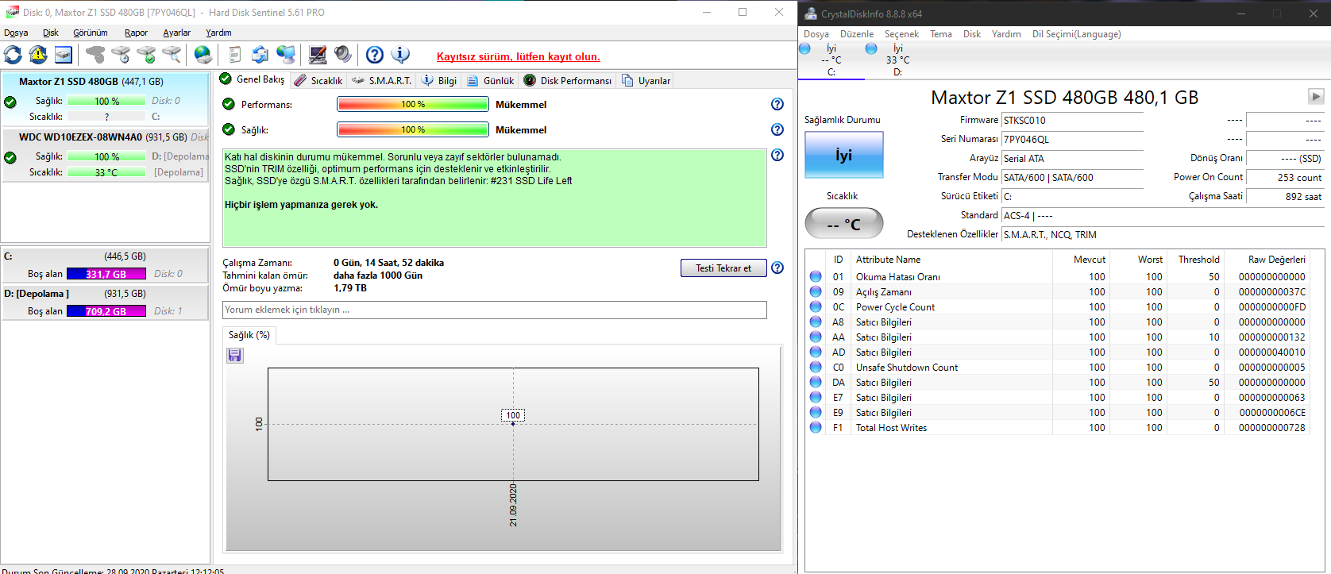Click the grayed-out stethoscope toolbar icon

coord(95,55)
